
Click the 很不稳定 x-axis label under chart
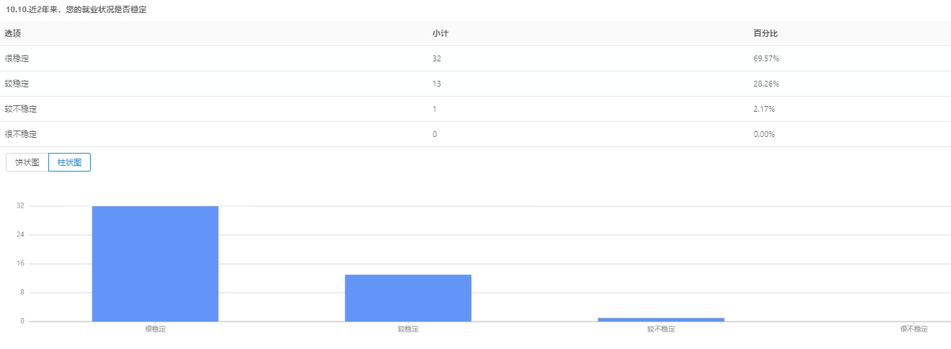[x=913, y=330]
